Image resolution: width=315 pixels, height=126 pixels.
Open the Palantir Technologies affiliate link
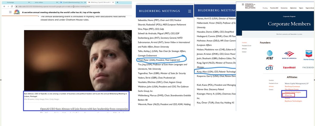(293, 92)
